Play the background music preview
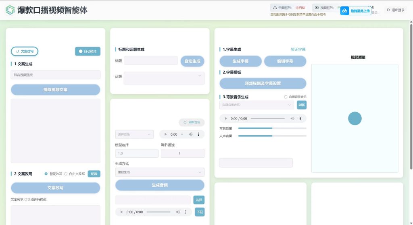The height and width of the screenshot is (225, 413). [226, 119]
